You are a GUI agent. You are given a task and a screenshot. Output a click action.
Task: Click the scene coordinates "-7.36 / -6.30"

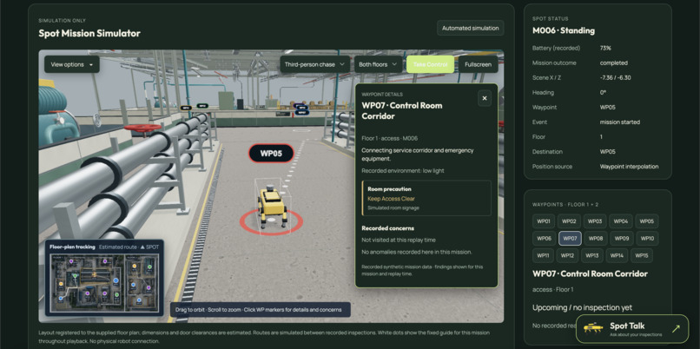(x=615, y=77)
